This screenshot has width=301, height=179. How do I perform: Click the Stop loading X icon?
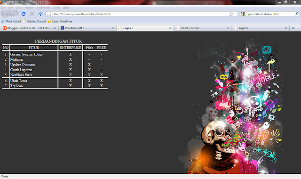click(x=32, y=14)
